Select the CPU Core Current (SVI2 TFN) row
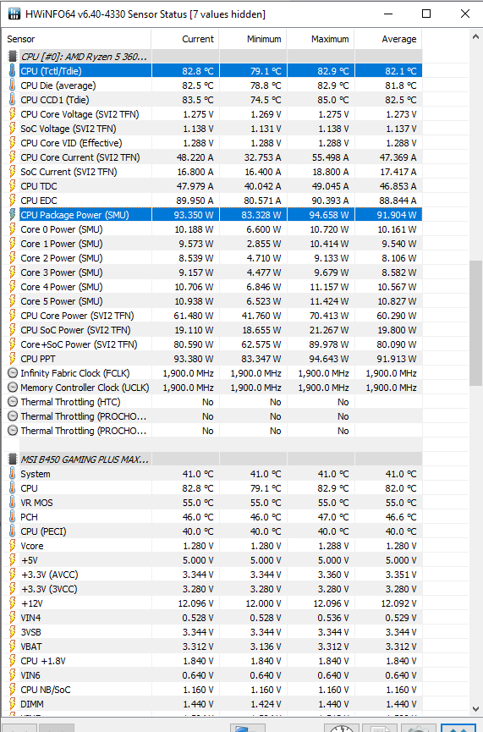This screenshot has width=483, height=732. pyautogui.click(x=212, y=157)
